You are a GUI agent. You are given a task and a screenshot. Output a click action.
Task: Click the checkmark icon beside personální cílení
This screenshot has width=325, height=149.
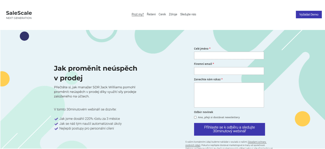[x=56, y=129]
